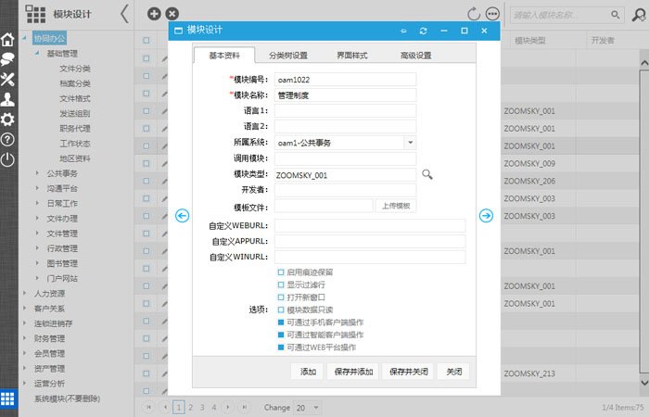This screenshot has width=649, height=417.
Task: Tick the row checkbox for ZOOMSKY_213
Action: (146, 373)
